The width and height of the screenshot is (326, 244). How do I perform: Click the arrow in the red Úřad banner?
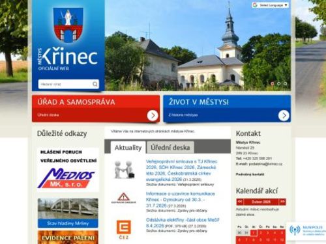pos(153,115)
